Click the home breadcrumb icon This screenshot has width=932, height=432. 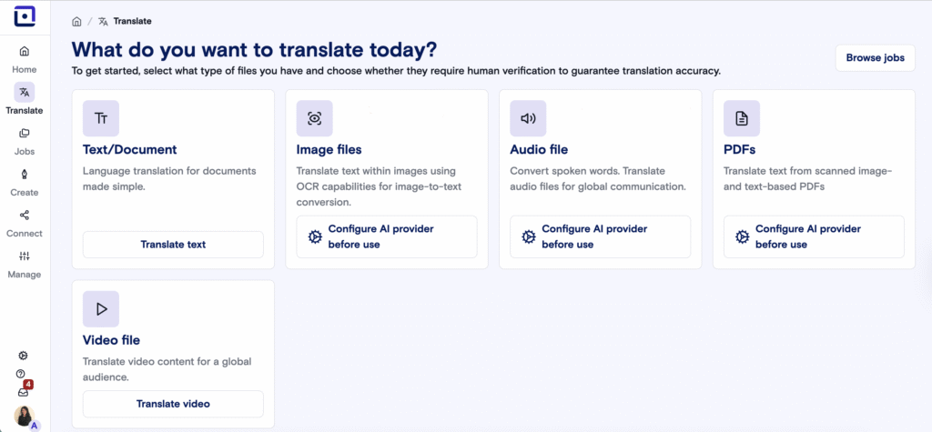pos(76,20)
